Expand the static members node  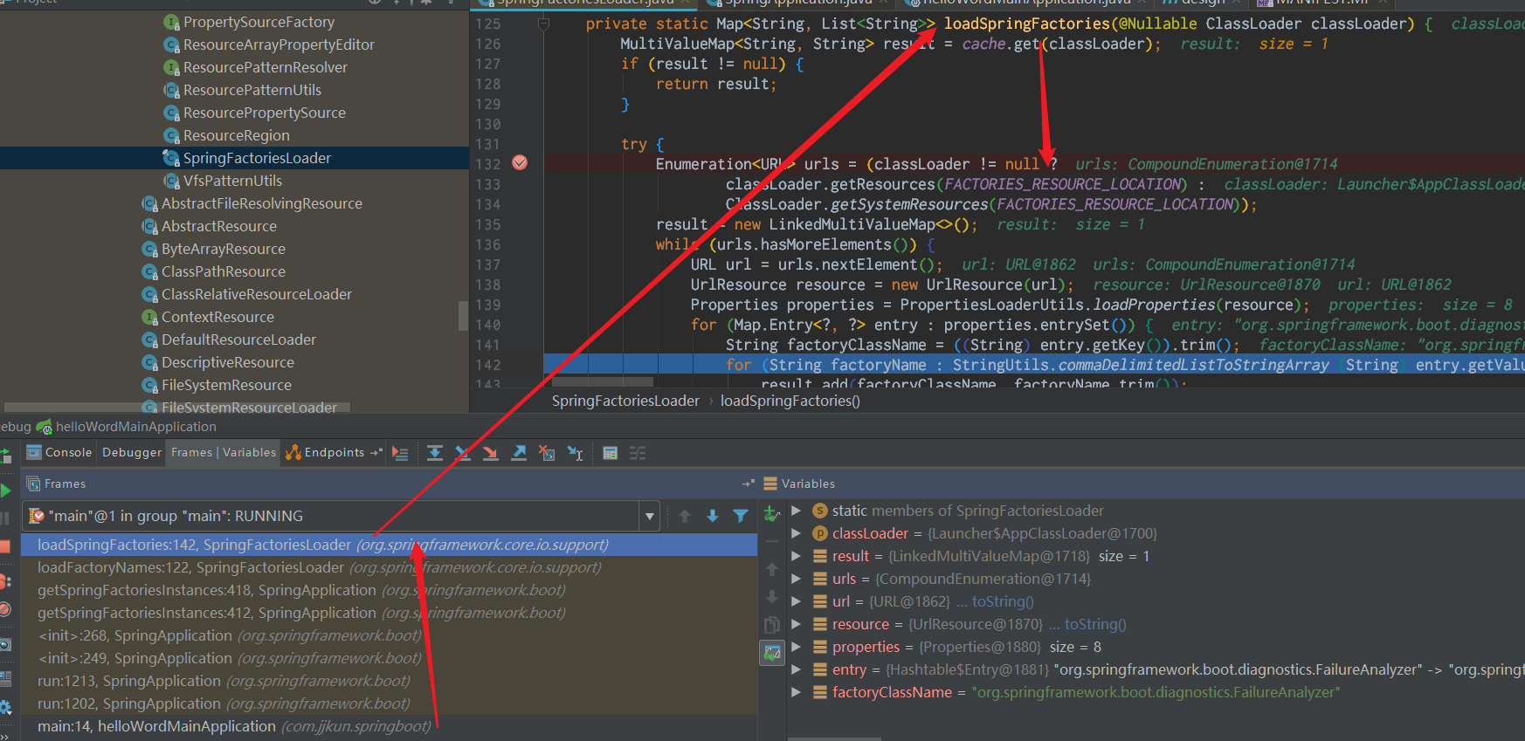(x=796, y=511)
